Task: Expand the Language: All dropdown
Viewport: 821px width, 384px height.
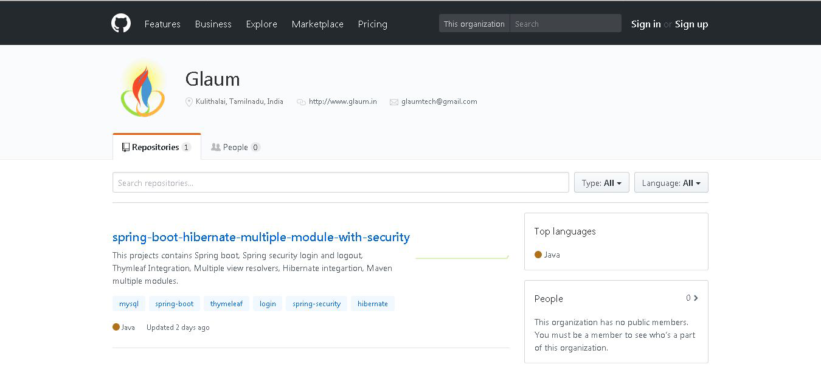Action: click(x=671, y=182)
